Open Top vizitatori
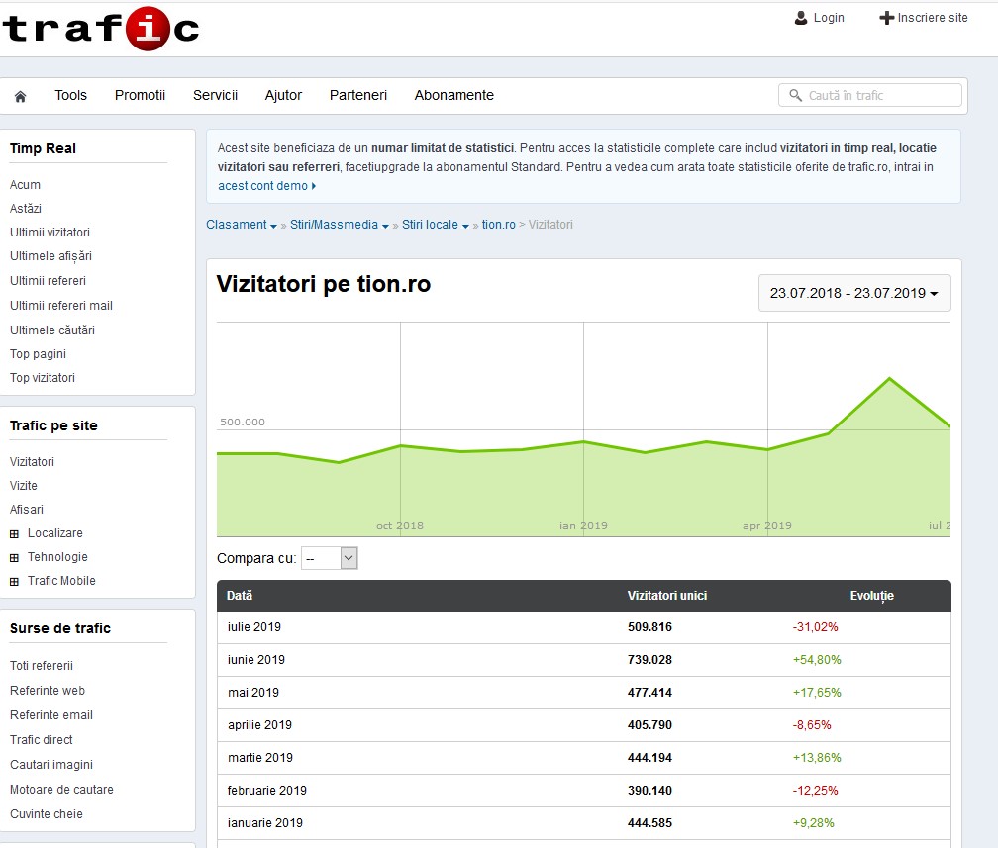The width and height of the screenshot is (998, 848). (43, 378)
